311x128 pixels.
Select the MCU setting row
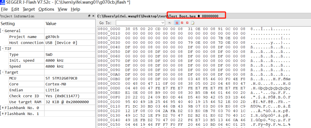point(48,78)
